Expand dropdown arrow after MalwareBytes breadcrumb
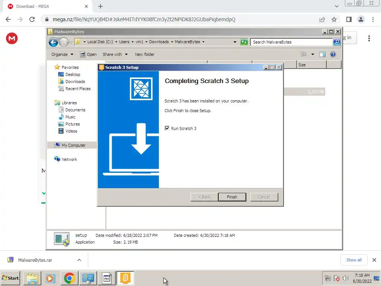Image resolution: width=381 pixels, height=286 pixels. click(203, 42)
